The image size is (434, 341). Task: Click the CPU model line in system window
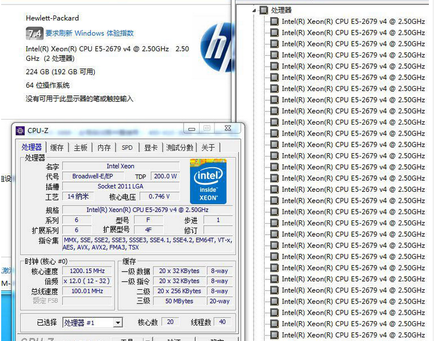point(107,54)
